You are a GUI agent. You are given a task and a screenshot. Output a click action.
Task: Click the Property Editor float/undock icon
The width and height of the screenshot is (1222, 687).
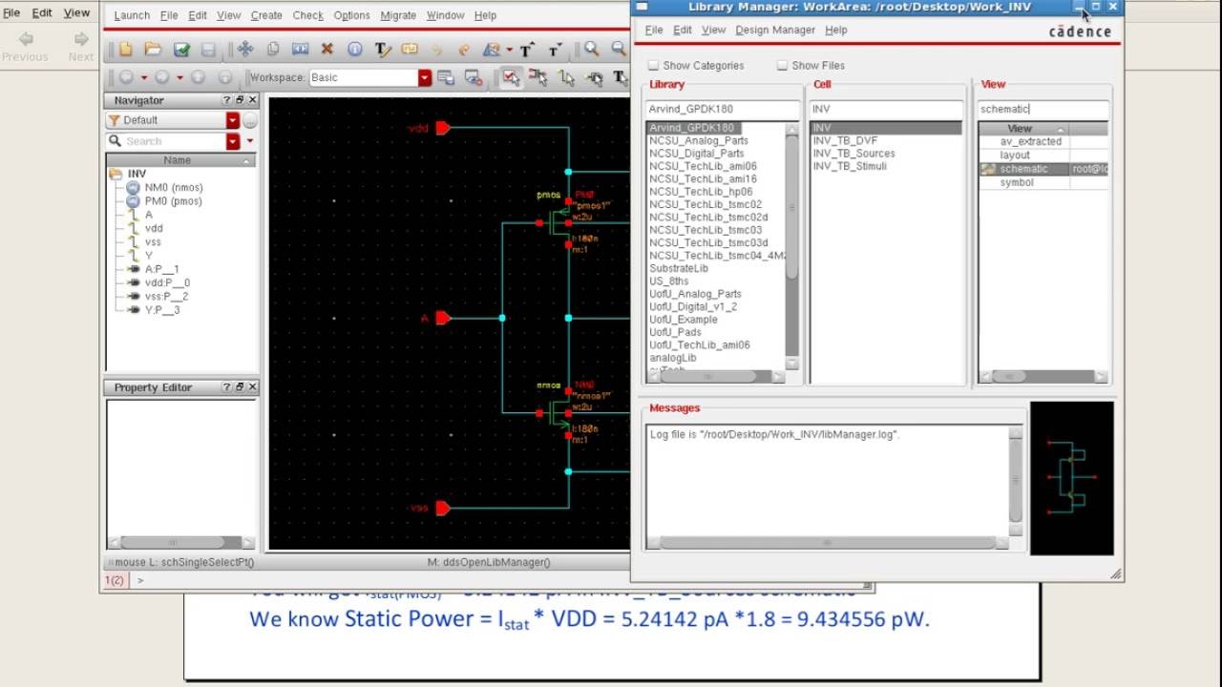click(240, 387)
